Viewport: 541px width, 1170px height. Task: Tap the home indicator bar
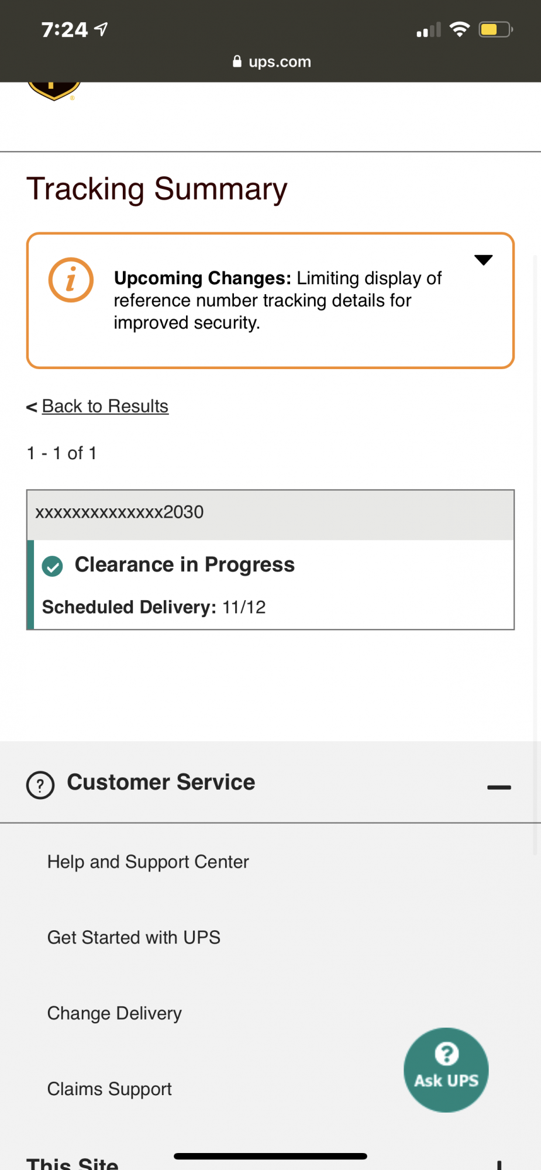click(x=270, y=1156)
